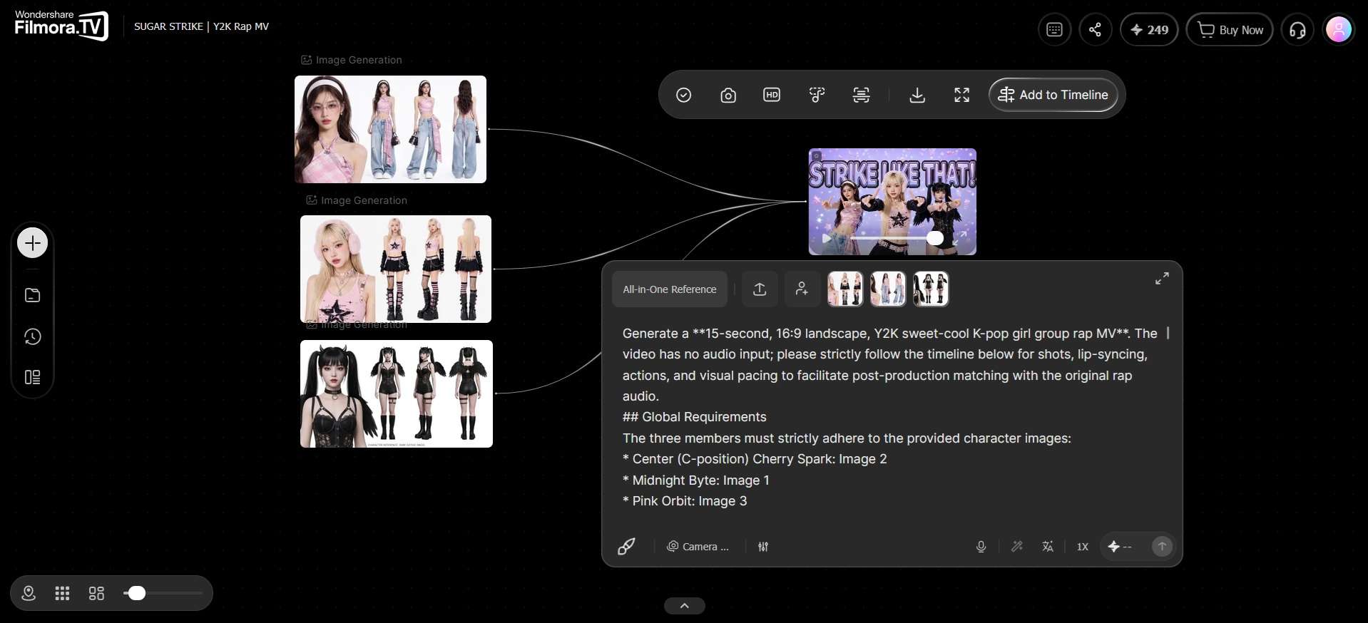Toggle the dotted grid view icon
The width and height of the screenshot is (1368, 623).
(x=62, y=593)
